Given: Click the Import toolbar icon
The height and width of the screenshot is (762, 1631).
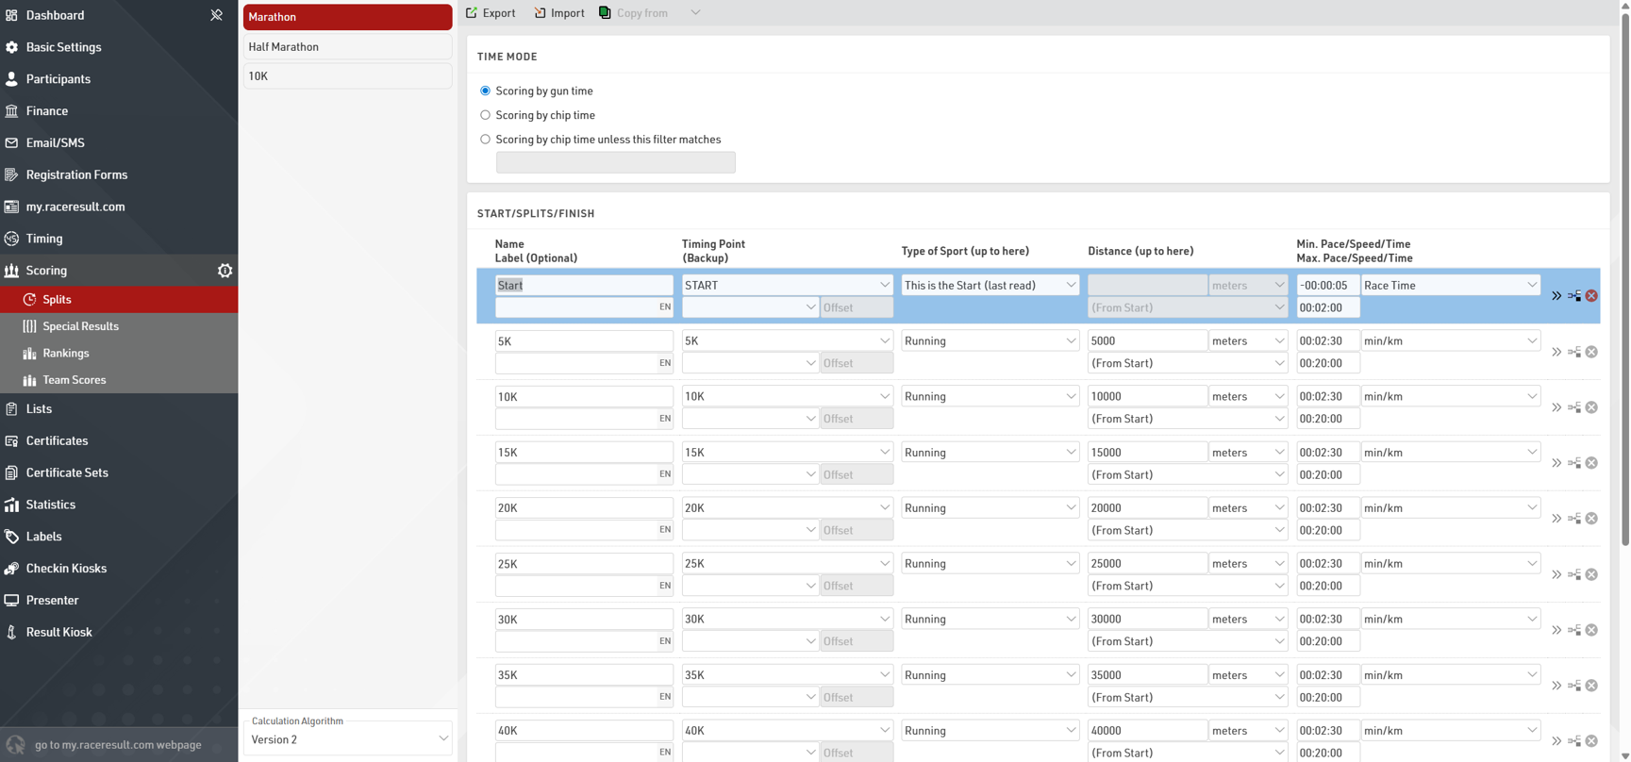Looking at the screenshot, I should coord(541,13).
